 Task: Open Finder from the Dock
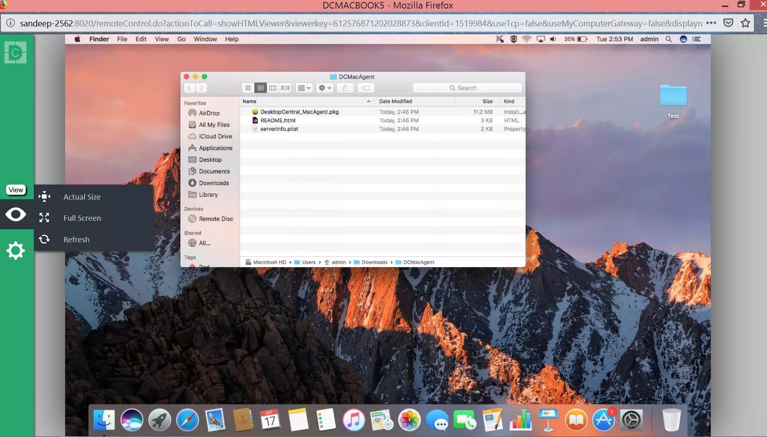[104, 420]
